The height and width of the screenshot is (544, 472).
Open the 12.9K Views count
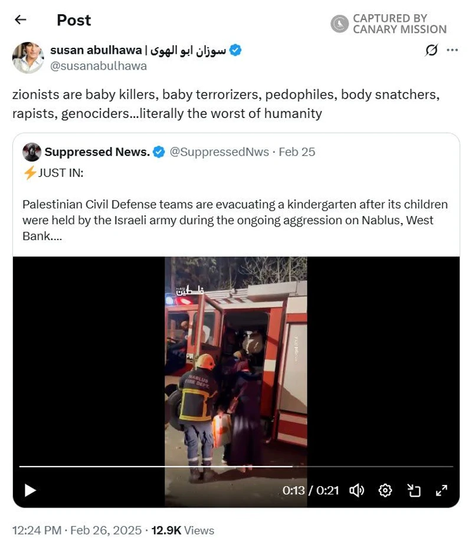(183, 530)
